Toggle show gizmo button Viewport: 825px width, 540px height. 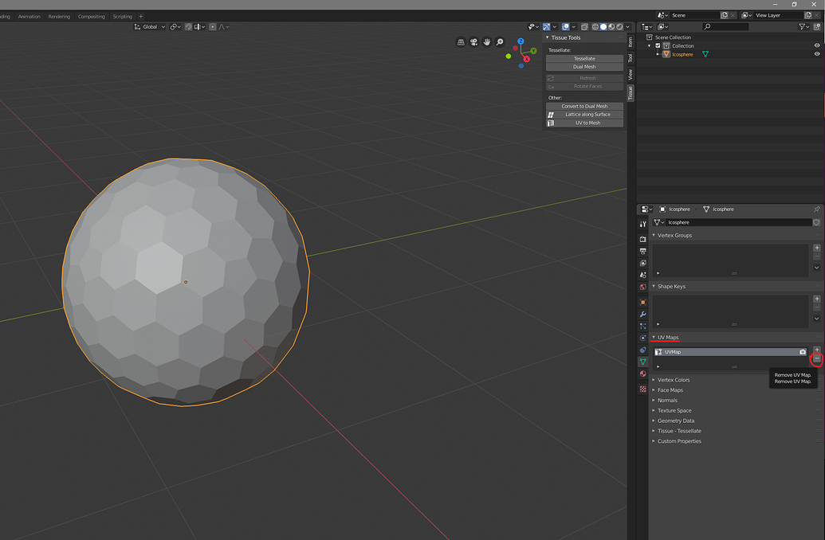pyautogui.click(x=547, y=27)
